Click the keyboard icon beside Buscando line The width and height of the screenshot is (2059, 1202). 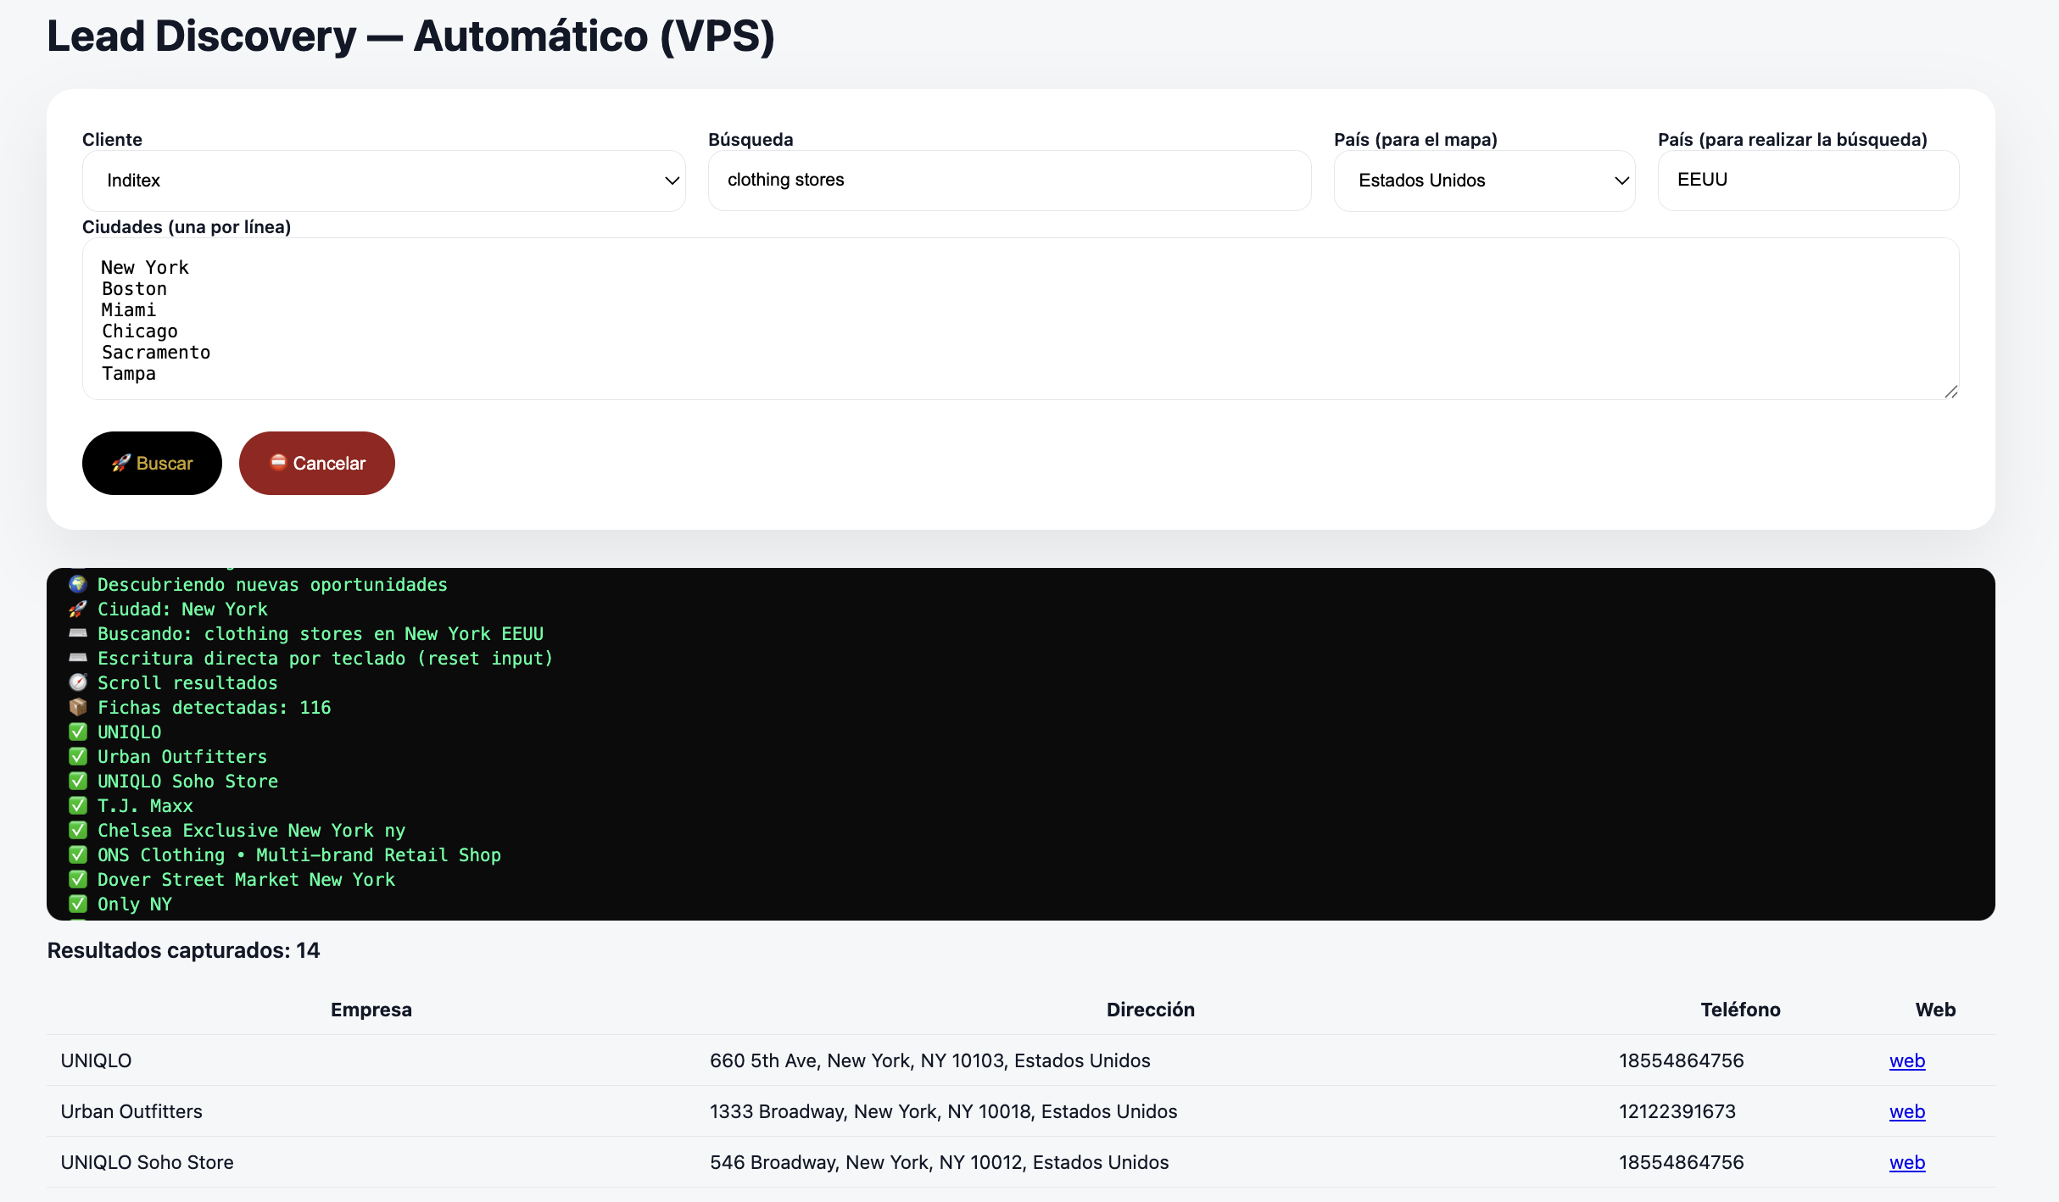point(78,633)
